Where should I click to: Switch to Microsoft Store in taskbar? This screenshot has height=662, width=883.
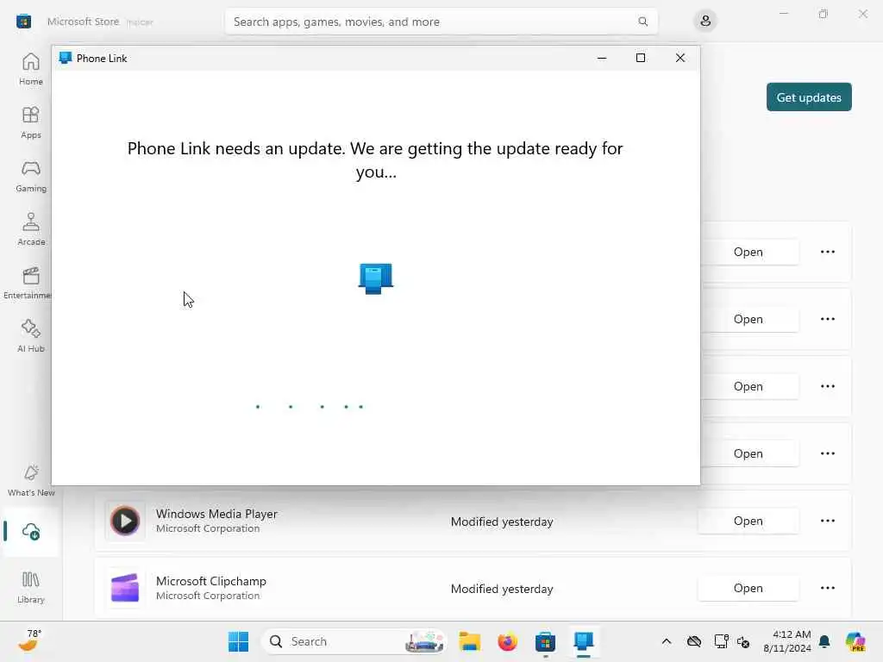coord(545,641)
